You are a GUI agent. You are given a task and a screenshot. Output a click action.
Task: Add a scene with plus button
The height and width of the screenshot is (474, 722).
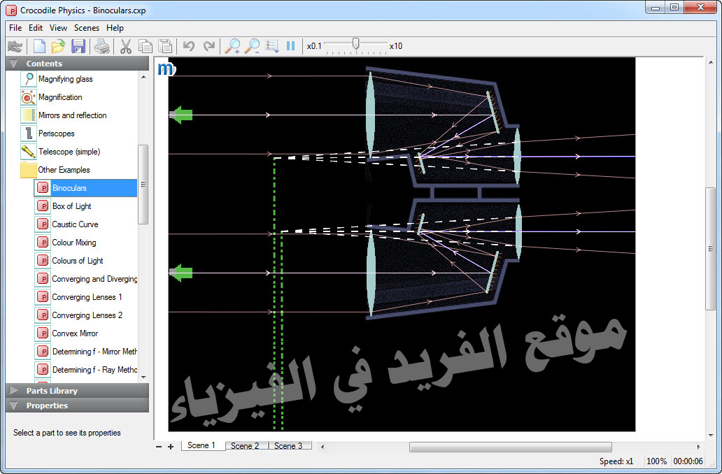(171, 447)
